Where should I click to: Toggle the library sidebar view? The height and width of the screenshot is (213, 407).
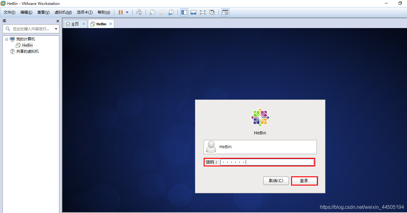pos(184,12)
